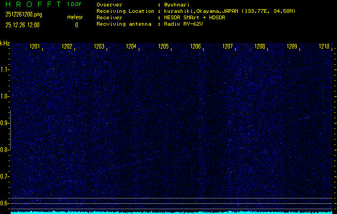Click the 1.1 kHz axis label
Viewport: 337px width, 214px height.
pyautogui.click(x=4, y=70)
